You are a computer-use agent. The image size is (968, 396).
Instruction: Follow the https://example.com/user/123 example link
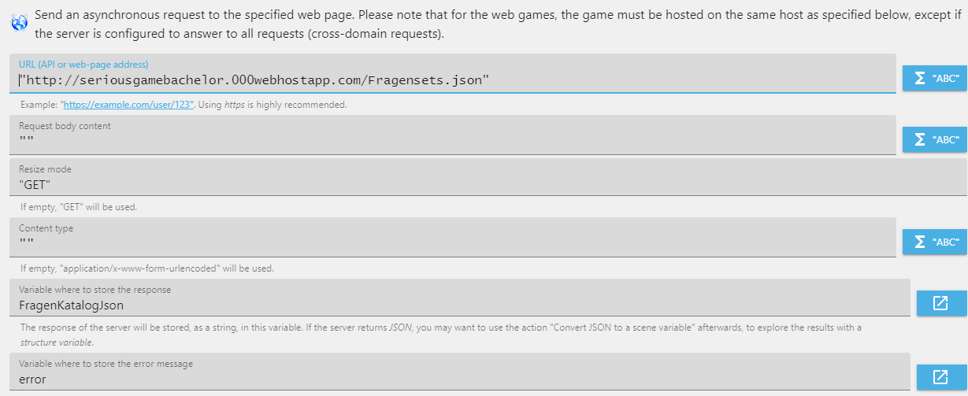coord(128,104)
